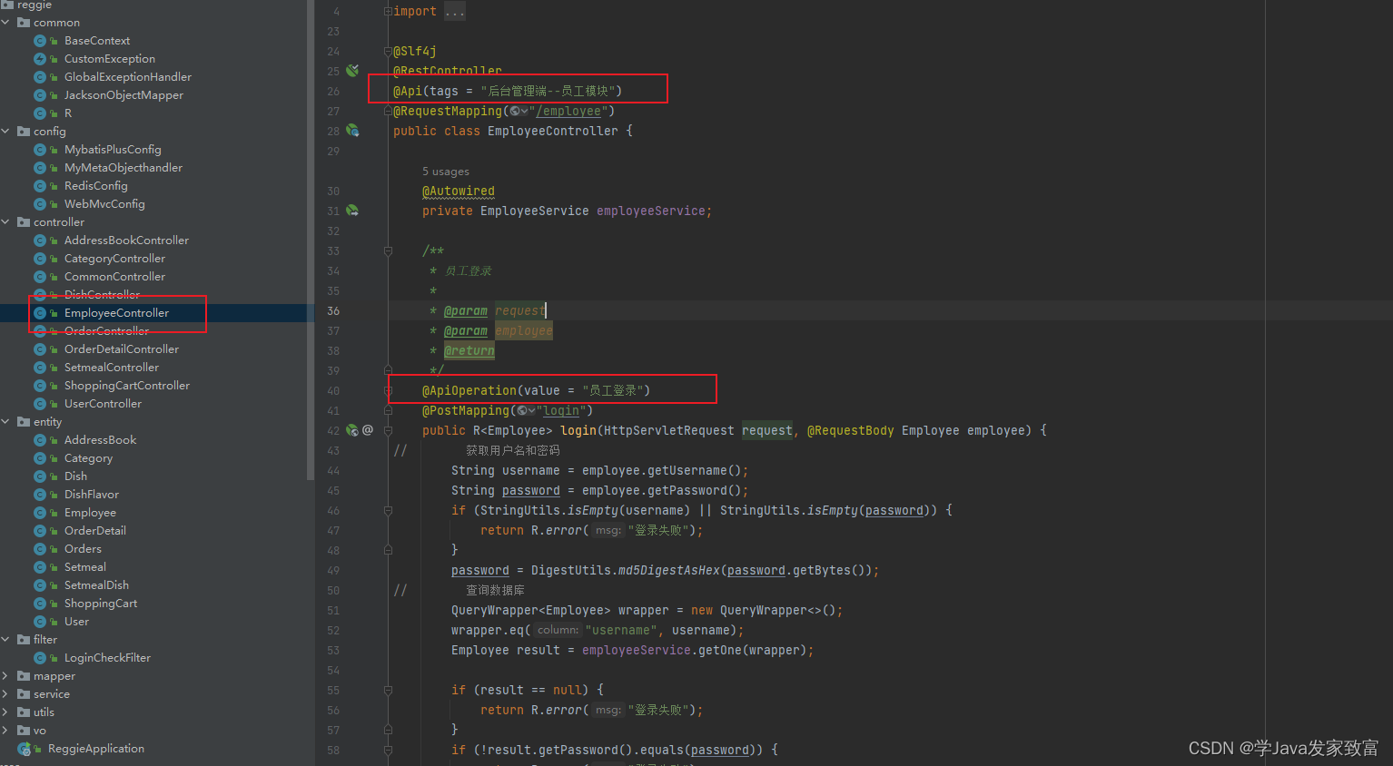Click the class icon beside AddressBookController

(40, 241)
